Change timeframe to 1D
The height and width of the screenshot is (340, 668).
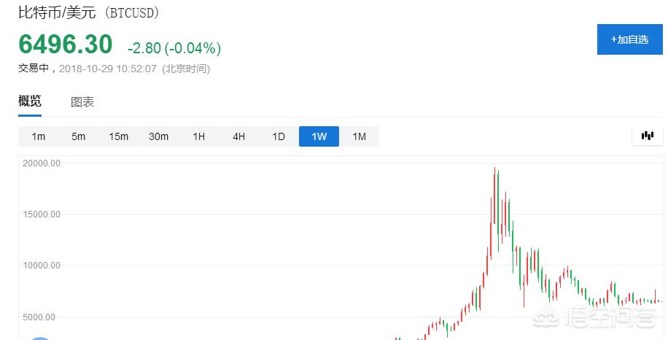[279, 136]
